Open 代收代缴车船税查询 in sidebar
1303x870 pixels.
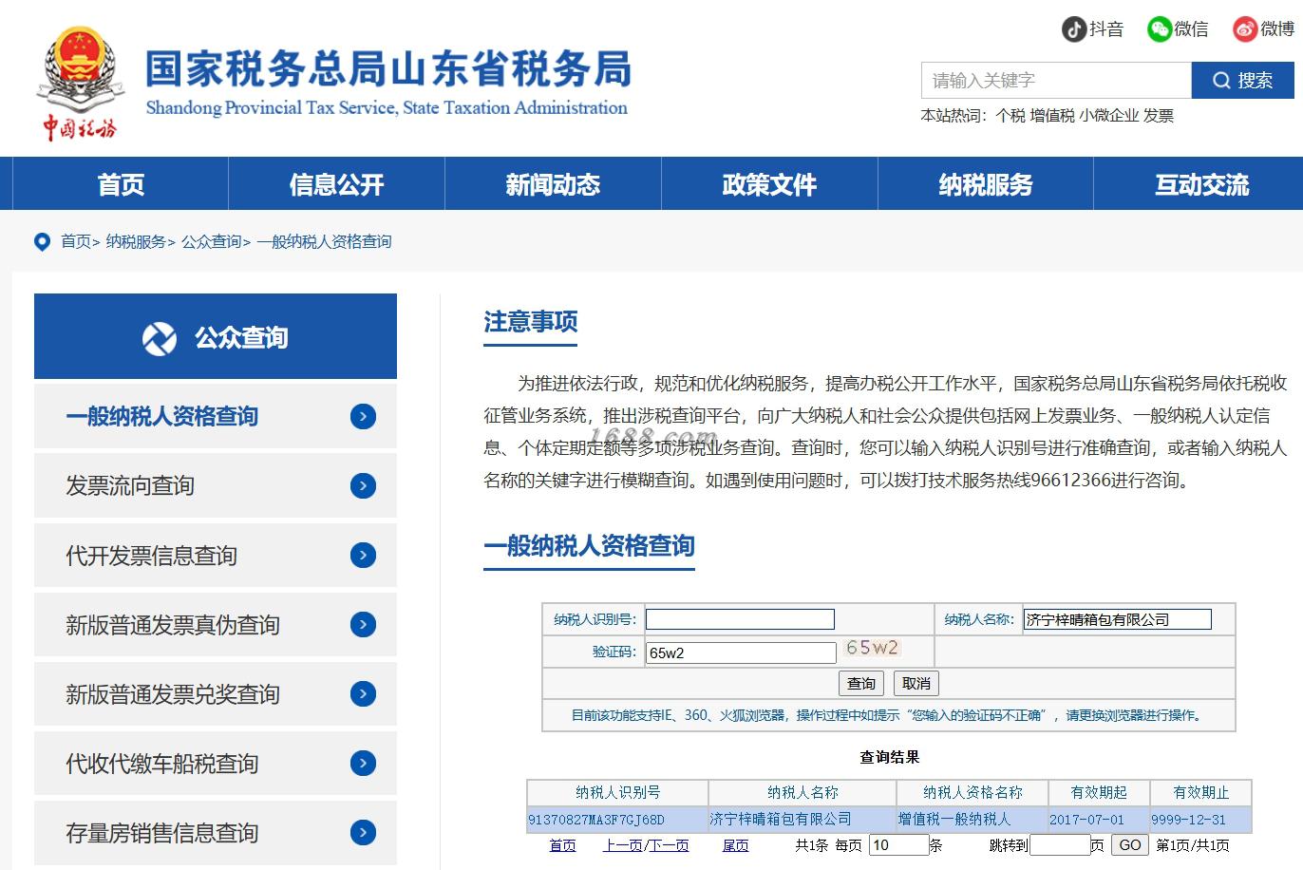click(216, 763)
